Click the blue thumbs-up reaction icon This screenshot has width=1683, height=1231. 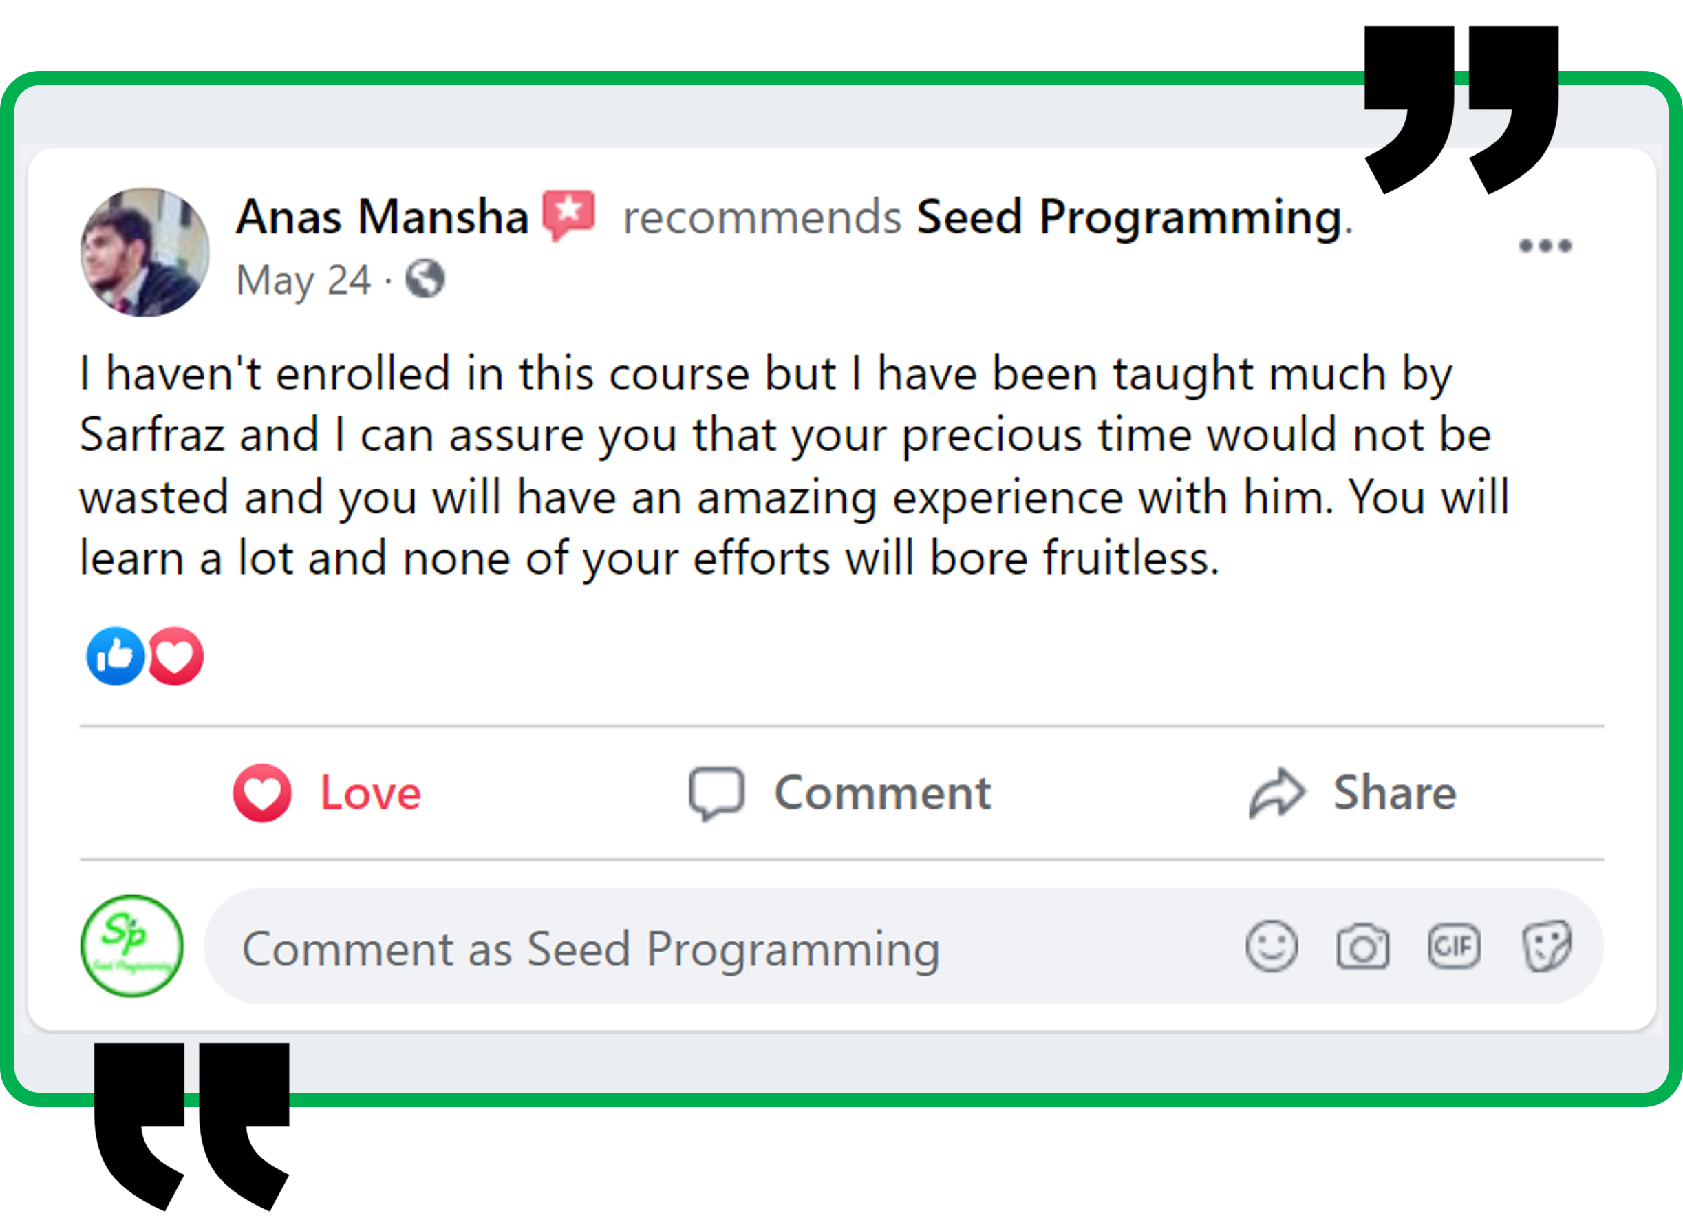[116, 656]
